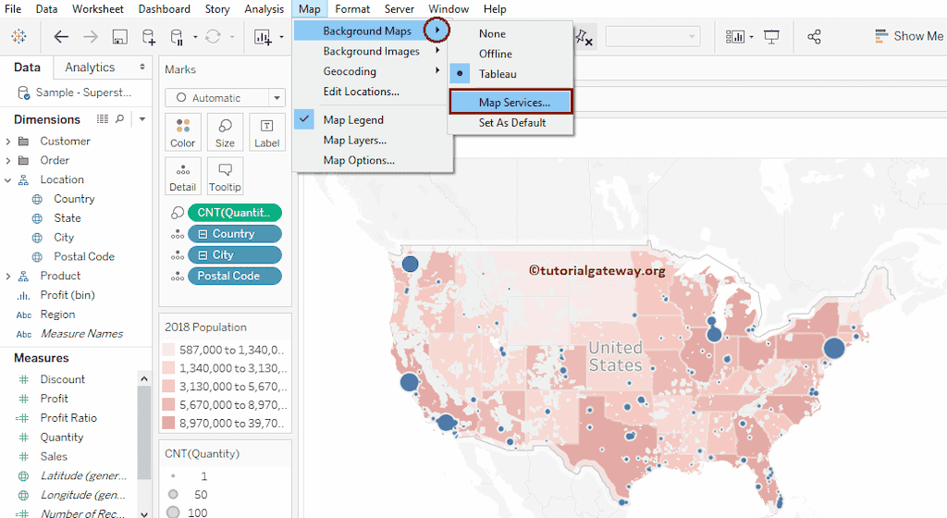Click Map Options... menu item
The image size is (947, 518).
pos(359,160)
